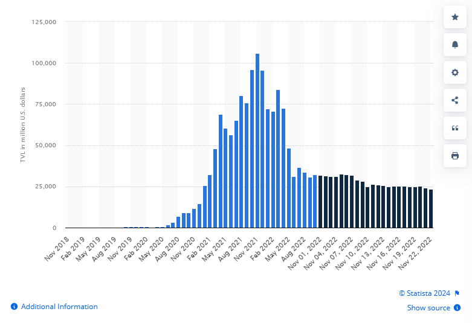The image size is (472, 323).
Task: Click the Nov 2021 x-axis label
Action: click(x=245, y=249)
